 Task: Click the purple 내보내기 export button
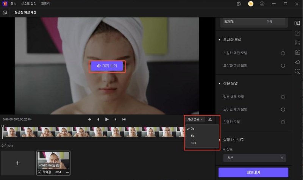pos(253,172)
